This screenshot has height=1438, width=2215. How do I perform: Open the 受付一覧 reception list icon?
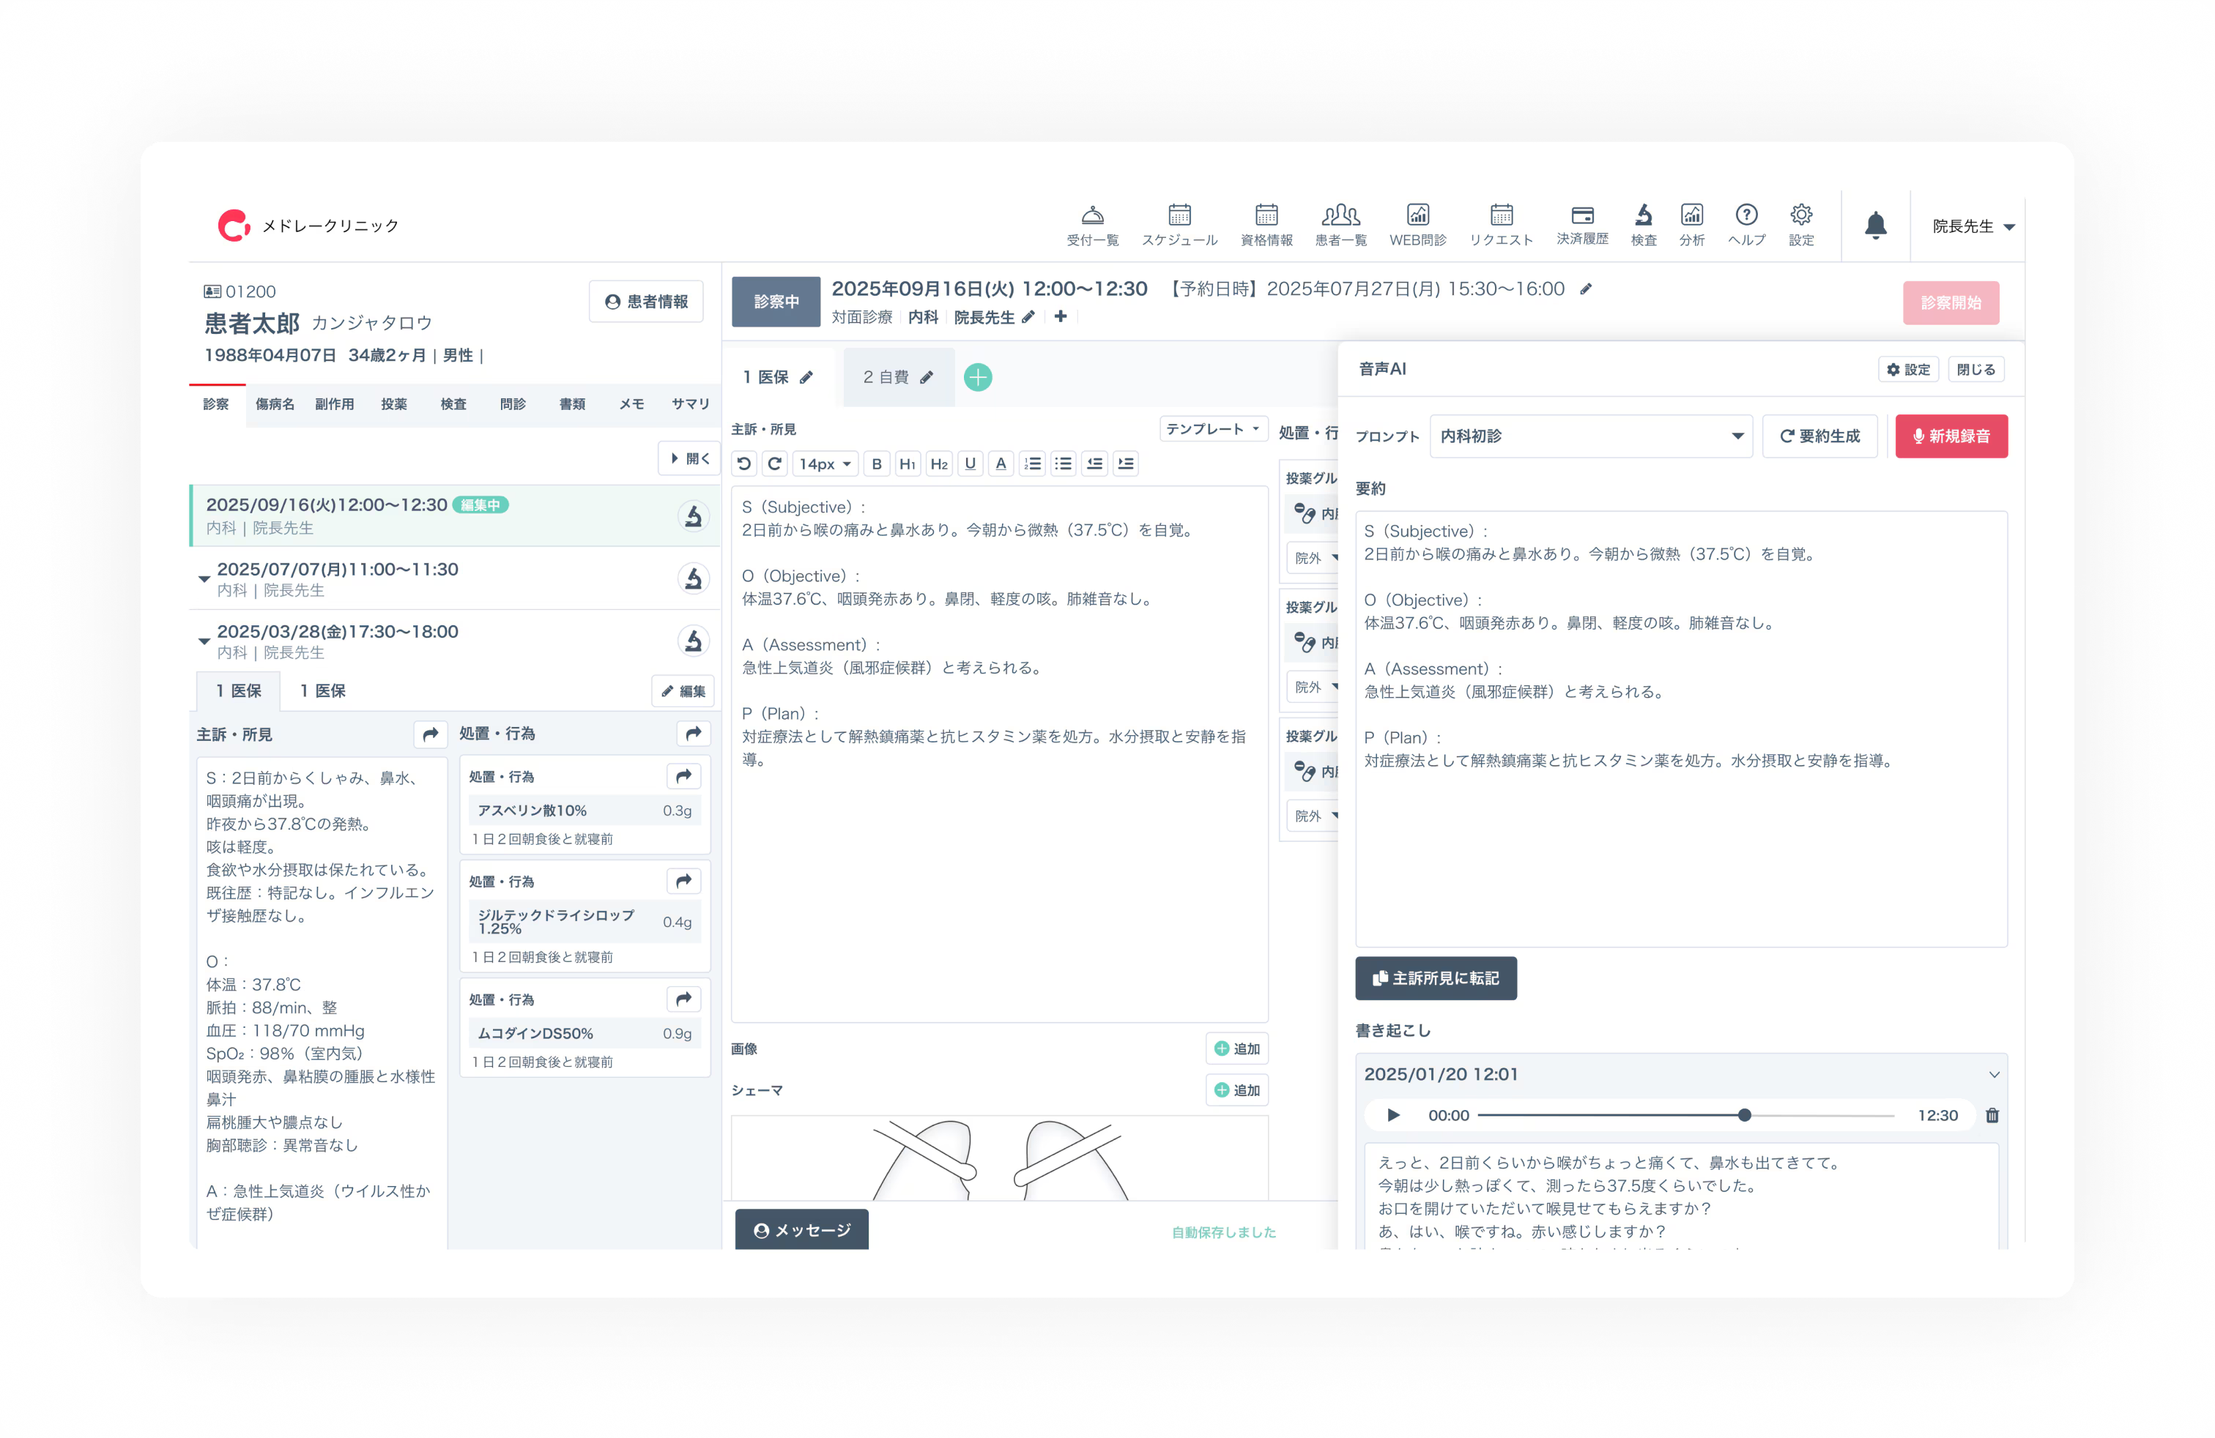click(x=1094, y=223)
